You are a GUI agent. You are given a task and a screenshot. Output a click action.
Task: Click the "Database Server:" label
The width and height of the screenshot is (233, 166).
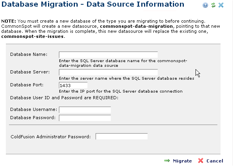(30, 72)
